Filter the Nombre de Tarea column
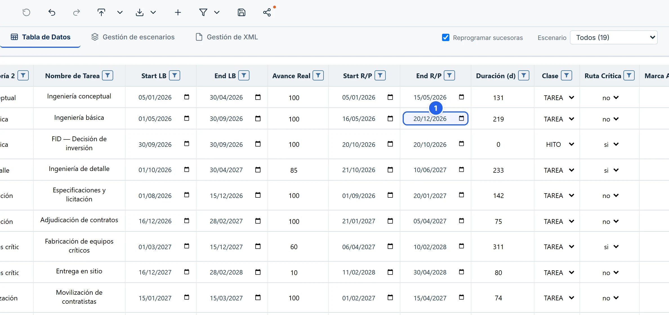 (108, 75)
